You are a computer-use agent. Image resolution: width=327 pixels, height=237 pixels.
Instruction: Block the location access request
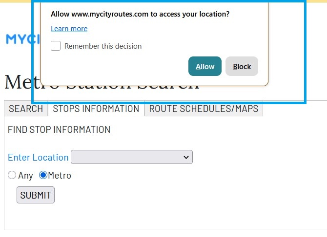coord(242,67)
